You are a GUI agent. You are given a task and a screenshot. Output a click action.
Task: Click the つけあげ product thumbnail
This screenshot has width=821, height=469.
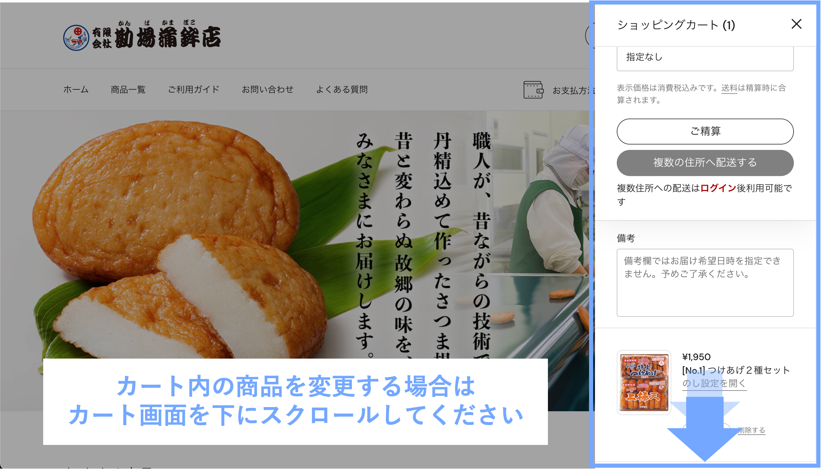(x=643, y=382)
